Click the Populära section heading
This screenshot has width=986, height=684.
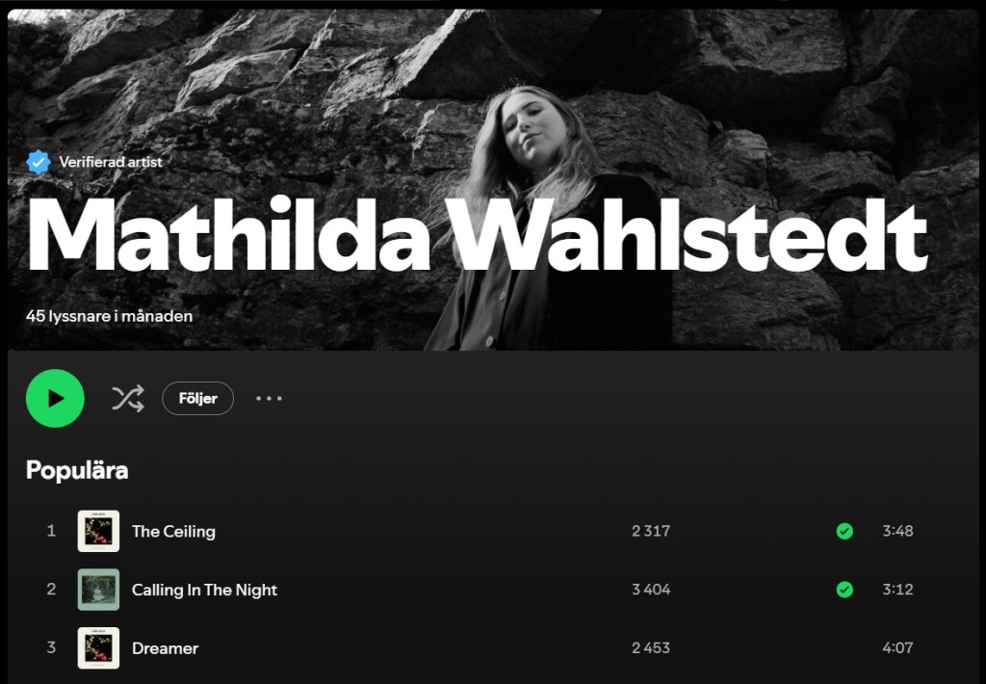[x=77, y=471]
